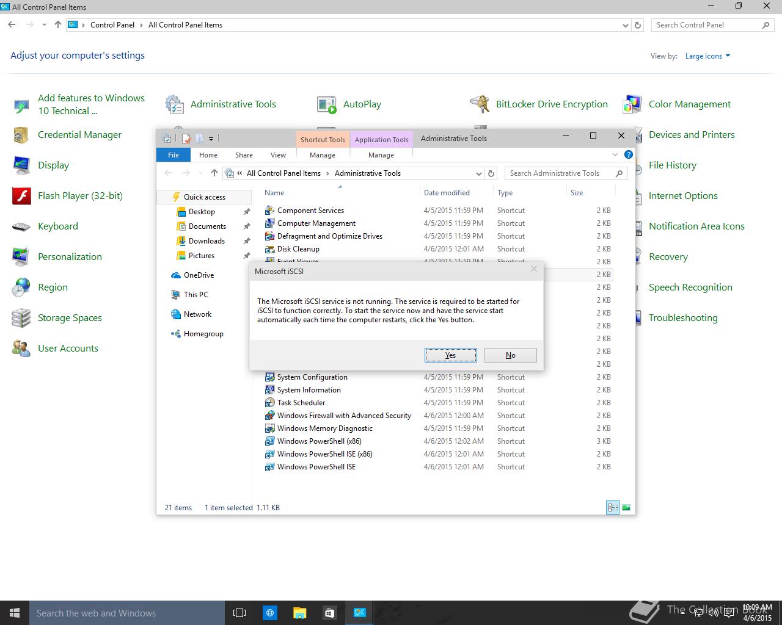Open the Region settings icon
The width and height of the screenshot is (782, 625).
point(21,287)
